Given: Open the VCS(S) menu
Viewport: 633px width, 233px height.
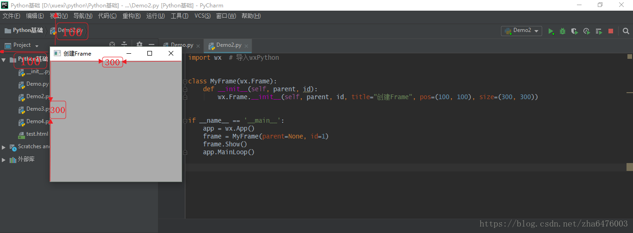Looking at the screenshot, I should pyautogui.click(x=202, y=16).
